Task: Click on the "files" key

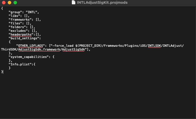Action: 16,23
